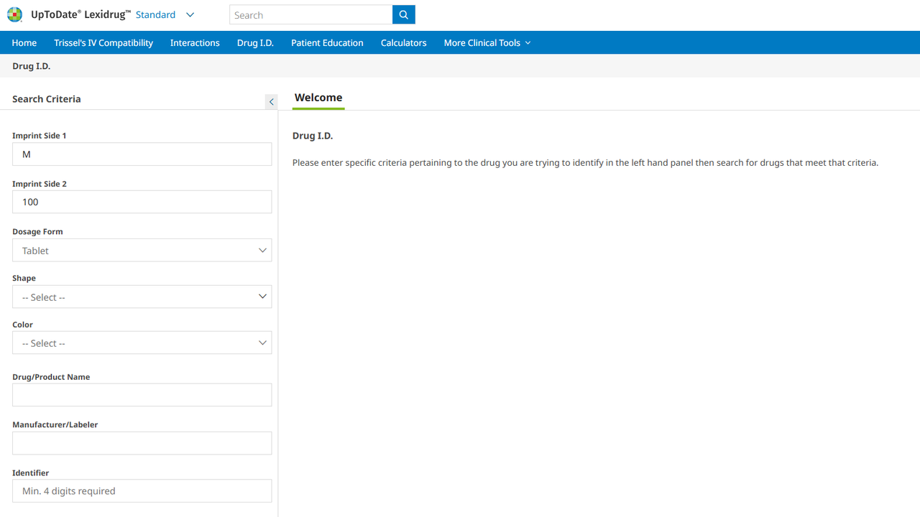Open Trissel's IV Compatibility
Image resolution: width=920 pixels, height=517 pixels.
click(x=103, y=43)
